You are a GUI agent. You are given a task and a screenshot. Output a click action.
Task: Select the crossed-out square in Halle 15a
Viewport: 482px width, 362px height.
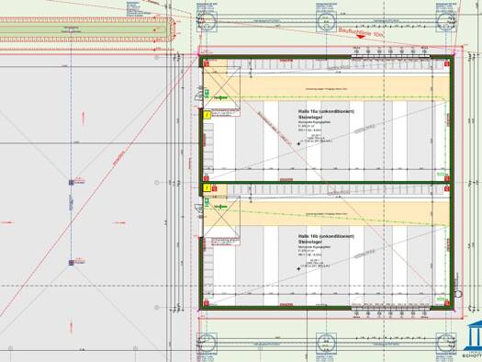click(x=221, y=88)
